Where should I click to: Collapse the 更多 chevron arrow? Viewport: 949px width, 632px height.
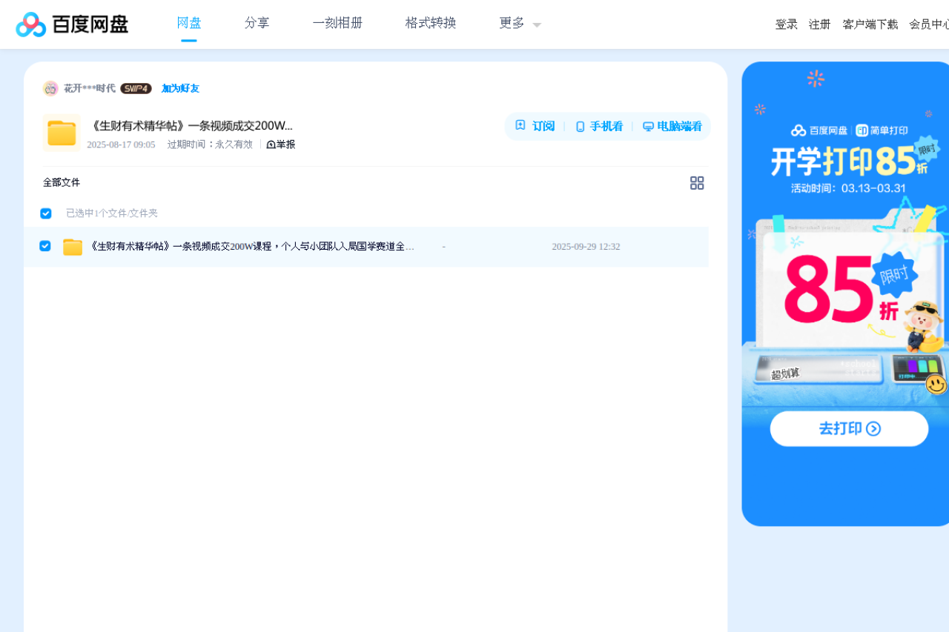click(536, 24)
